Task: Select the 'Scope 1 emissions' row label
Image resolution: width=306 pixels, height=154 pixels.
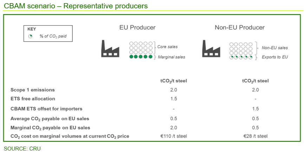Action: pos(33,90)
